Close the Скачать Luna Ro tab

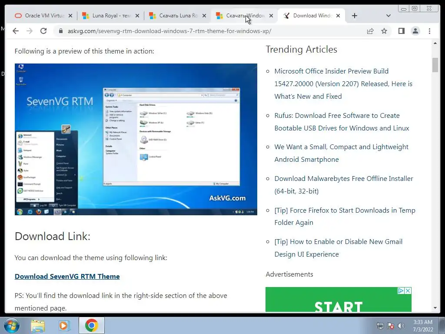pyautogui.click(x=204, y=16)
